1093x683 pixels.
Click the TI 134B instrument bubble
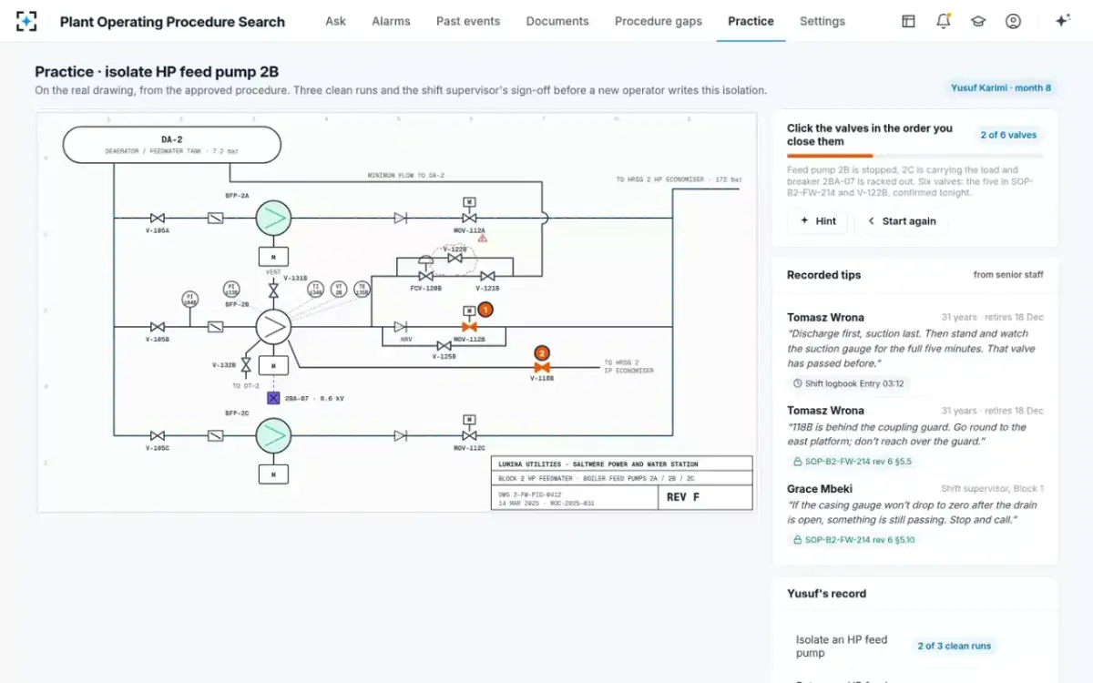pos(316,289)
